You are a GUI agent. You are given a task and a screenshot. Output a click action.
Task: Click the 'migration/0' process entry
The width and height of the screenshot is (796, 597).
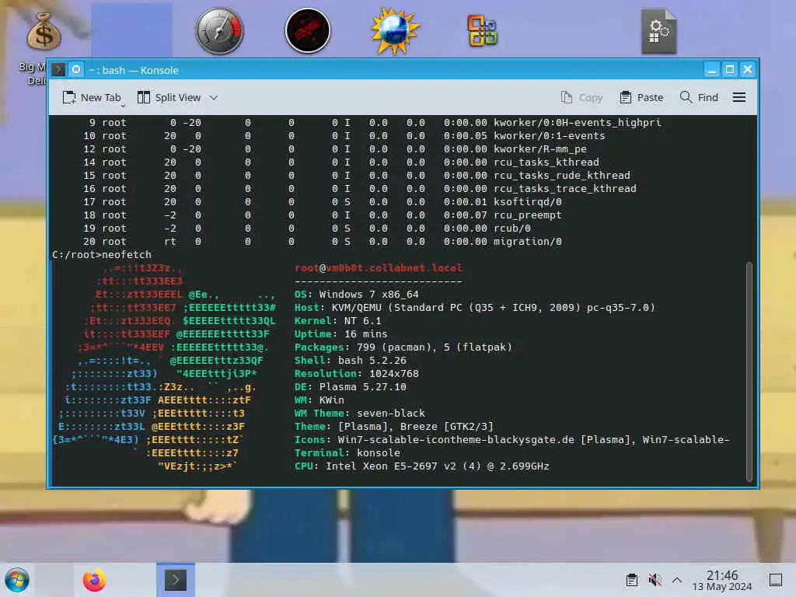click(x=528, y=242)
